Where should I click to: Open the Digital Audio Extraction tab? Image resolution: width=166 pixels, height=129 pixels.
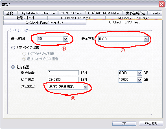tap(38, 13)
